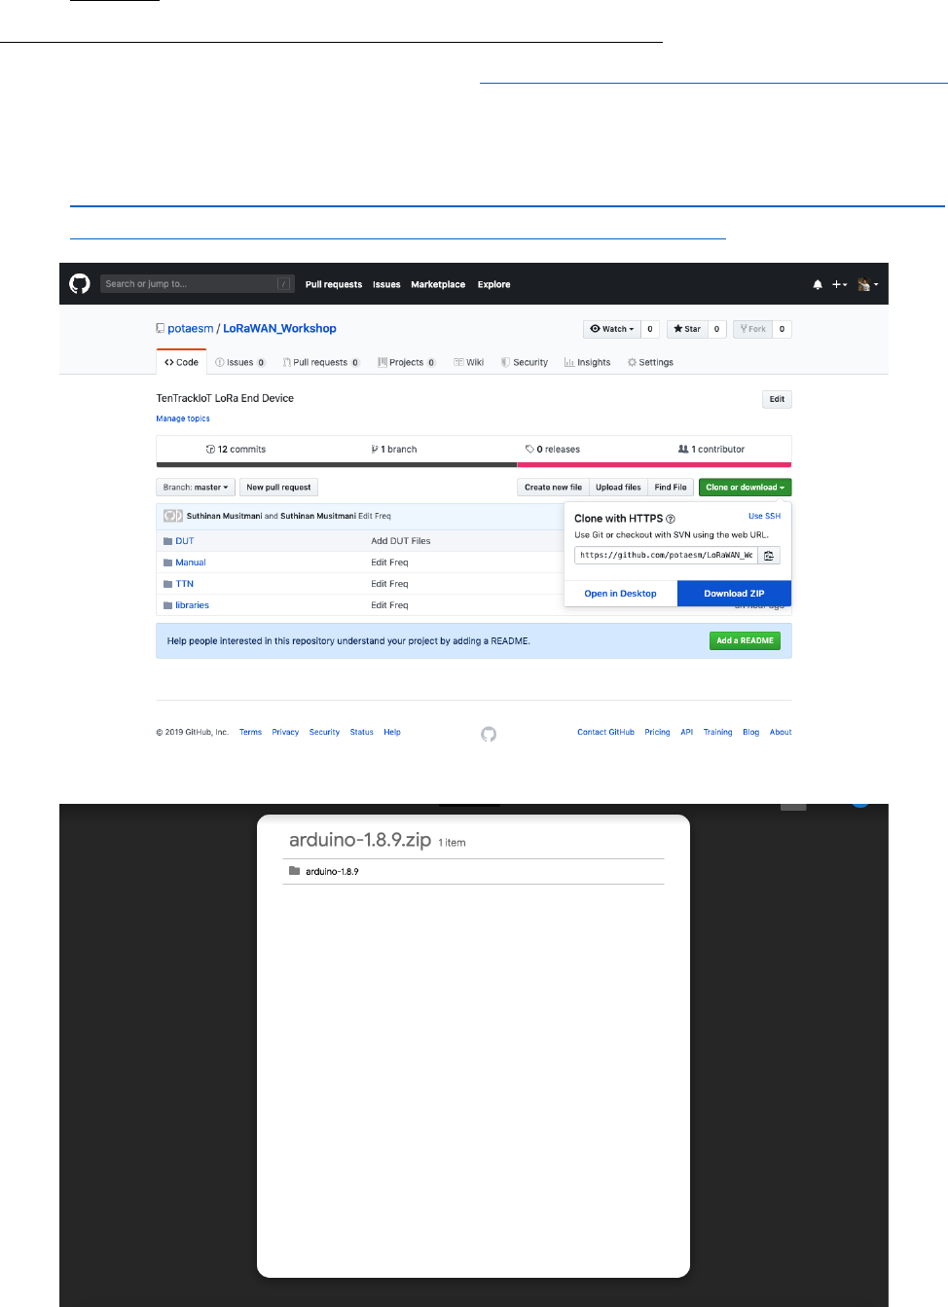Open the user avatar menu
Screen dimensions: 948x1307
867,284
